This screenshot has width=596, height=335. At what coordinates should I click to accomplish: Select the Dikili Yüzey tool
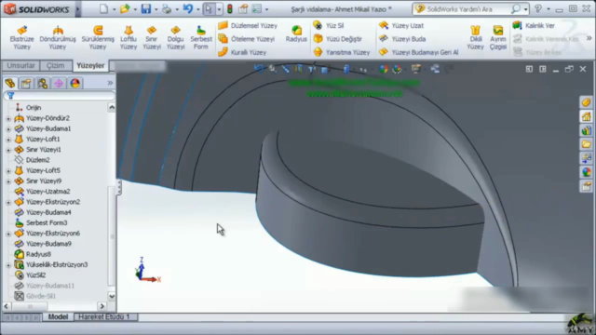[x=475, y=37]
